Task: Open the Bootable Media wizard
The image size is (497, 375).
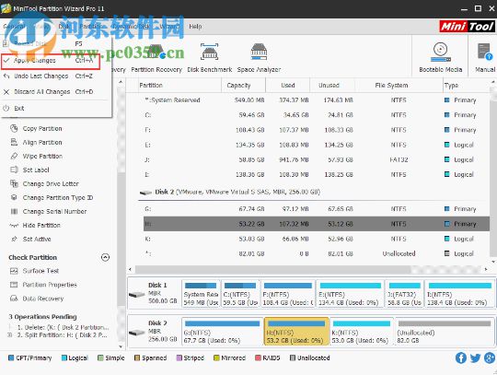Action: pyautogui.click(x=440, y=58)
